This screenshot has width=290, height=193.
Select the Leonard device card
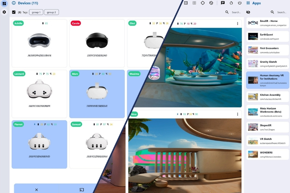coord(39,94)
